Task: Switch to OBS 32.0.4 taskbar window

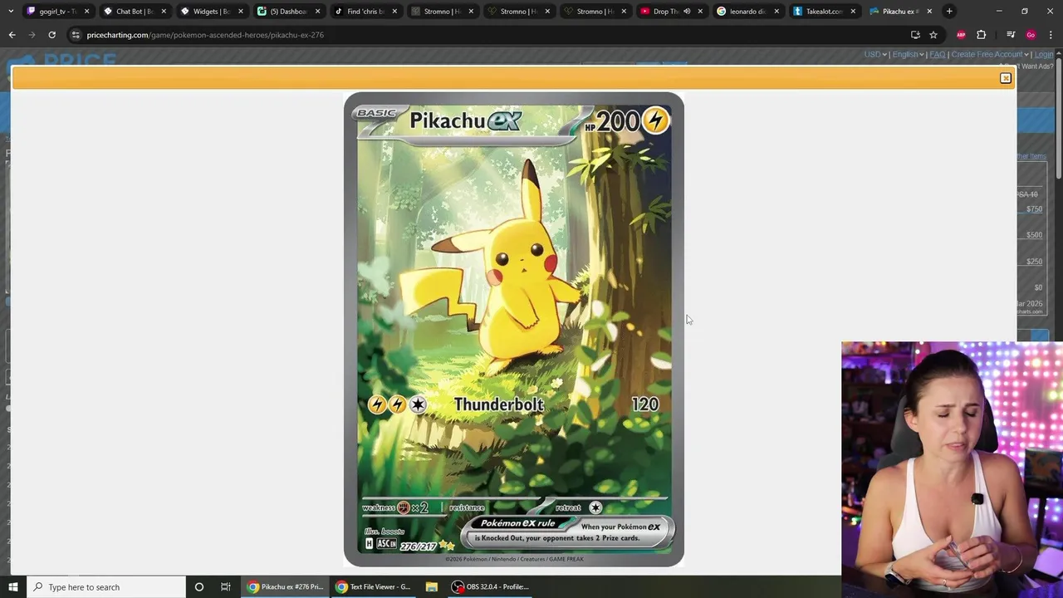Action: point(490,587)
